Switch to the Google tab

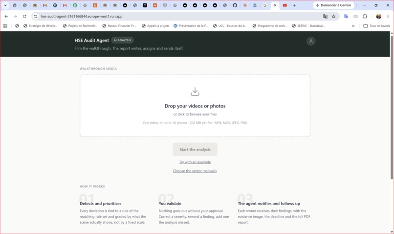tap(264, 5)
